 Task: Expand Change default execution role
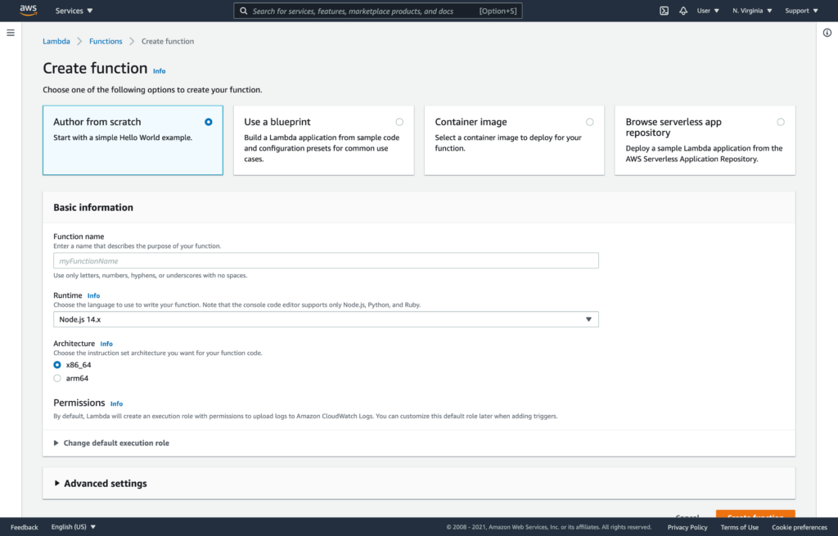(111, 443)
